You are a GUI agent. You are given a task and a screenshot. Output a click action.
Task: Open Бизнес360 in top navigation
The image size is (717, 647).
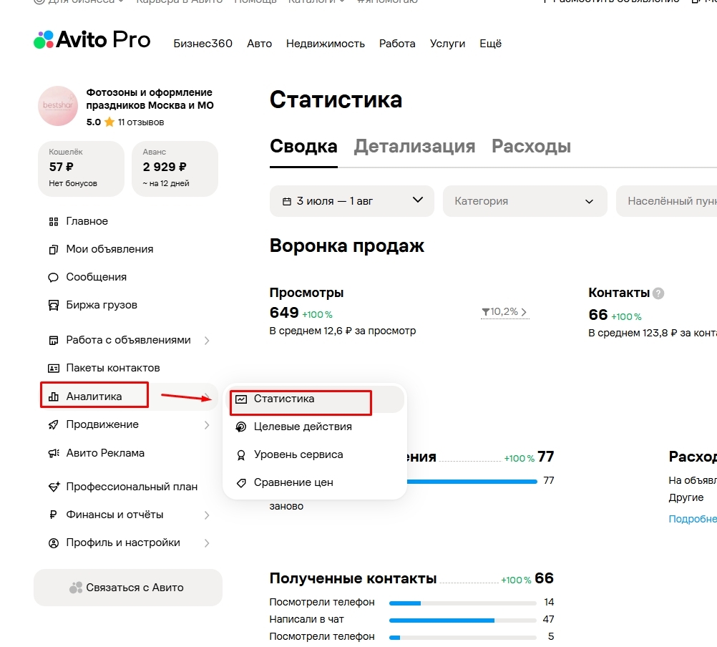pos(203,44)
